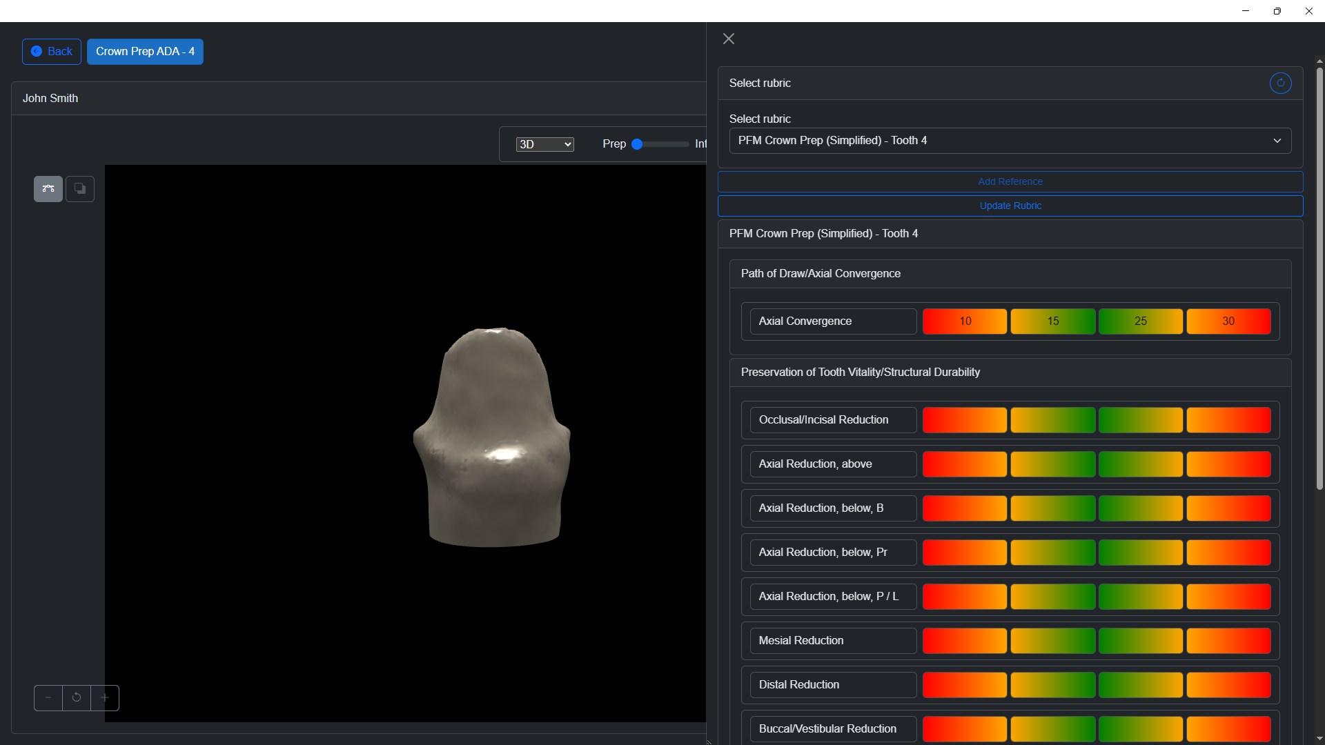Select the Axial Convergence 25 swatch
This screenshot has height=745, width=1325.
coord(1140,321)
